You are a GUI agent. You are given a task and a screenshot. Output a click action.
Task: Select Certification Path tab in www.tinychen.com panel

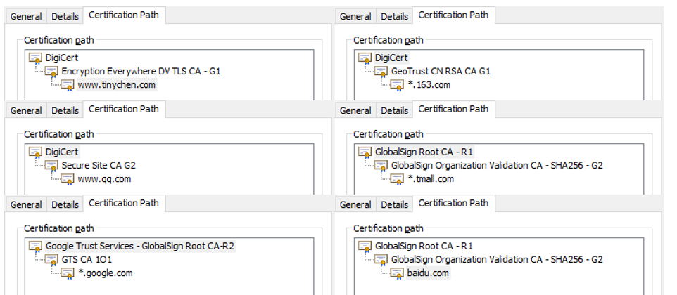click(124, 15)
